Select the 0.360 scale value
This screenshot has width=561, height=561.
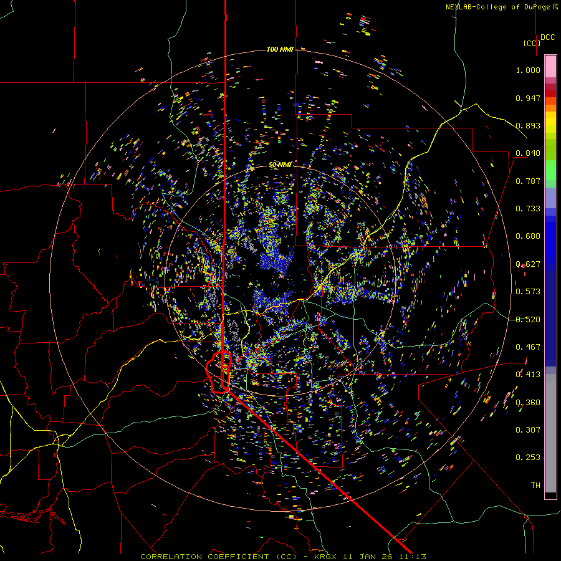(x=528, y=403)
